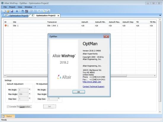This screenshot has height=122, width=163.
Task: Click the vertical scrollbar down arrow
Action: (x=160, y=112)
